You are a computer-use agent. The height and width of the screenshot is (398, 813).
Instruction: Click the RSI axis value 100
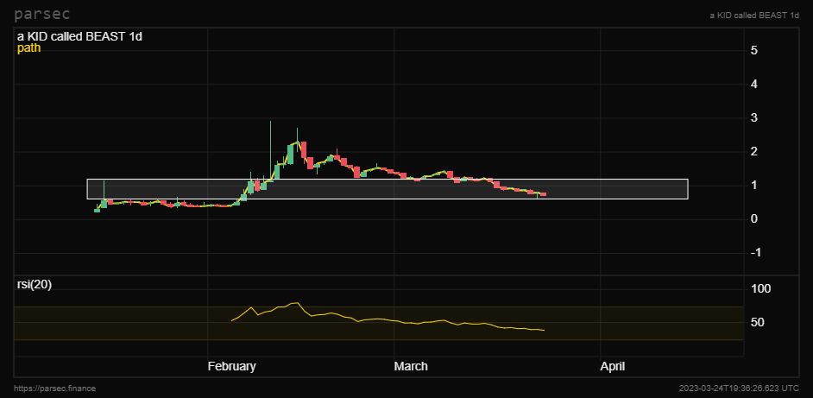(760, 289)
